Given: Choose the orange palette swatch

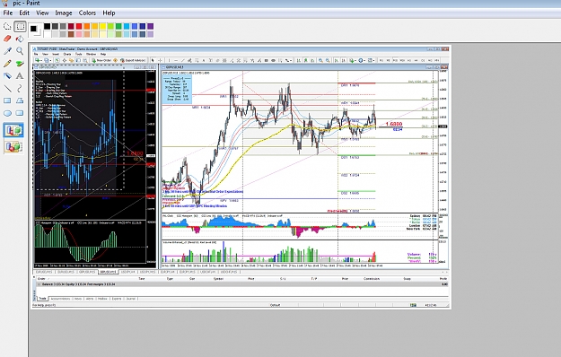Looking at the screenshot, I should coord(87,26).
